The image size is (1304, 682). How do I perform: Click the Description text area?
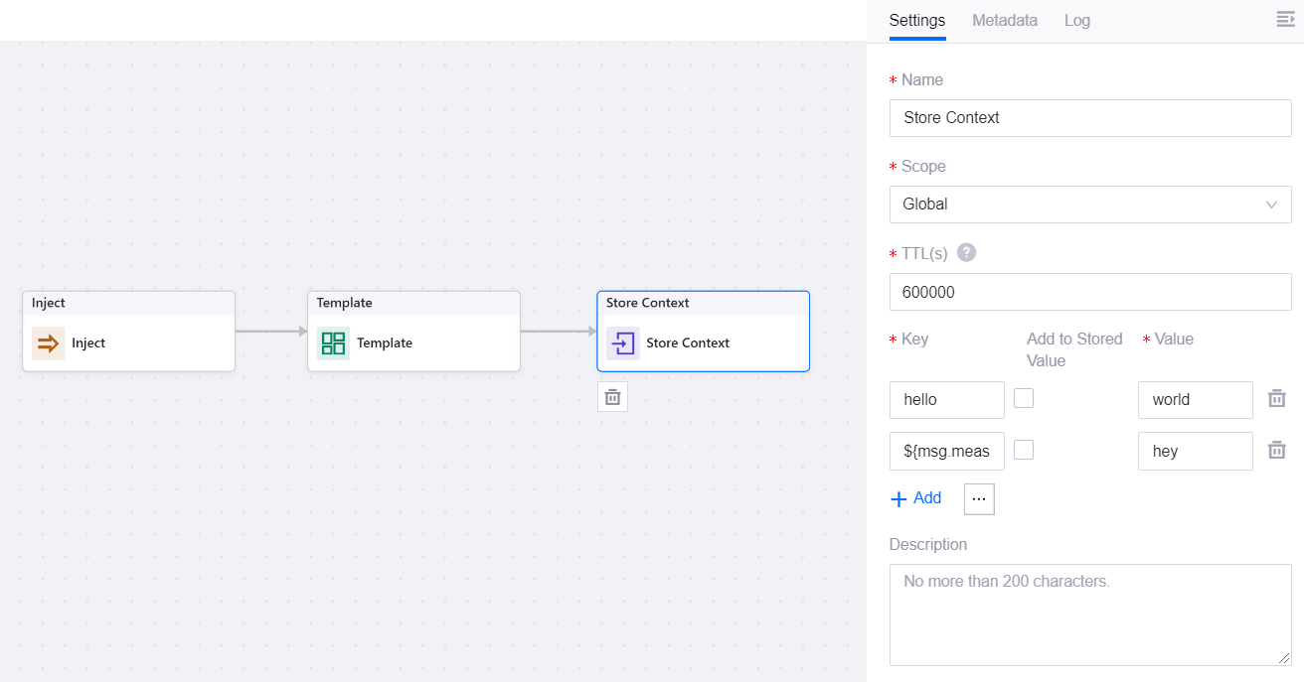pyautogui.click(x=1089, y=614)
